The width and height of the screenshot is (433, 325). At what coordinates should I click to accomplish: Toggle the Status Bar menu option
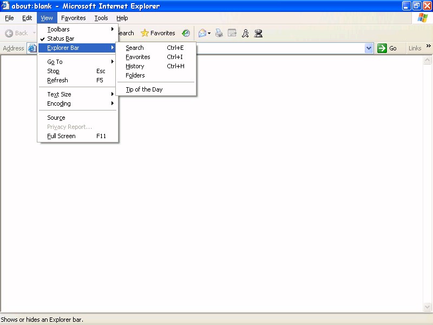coord(78,38)
